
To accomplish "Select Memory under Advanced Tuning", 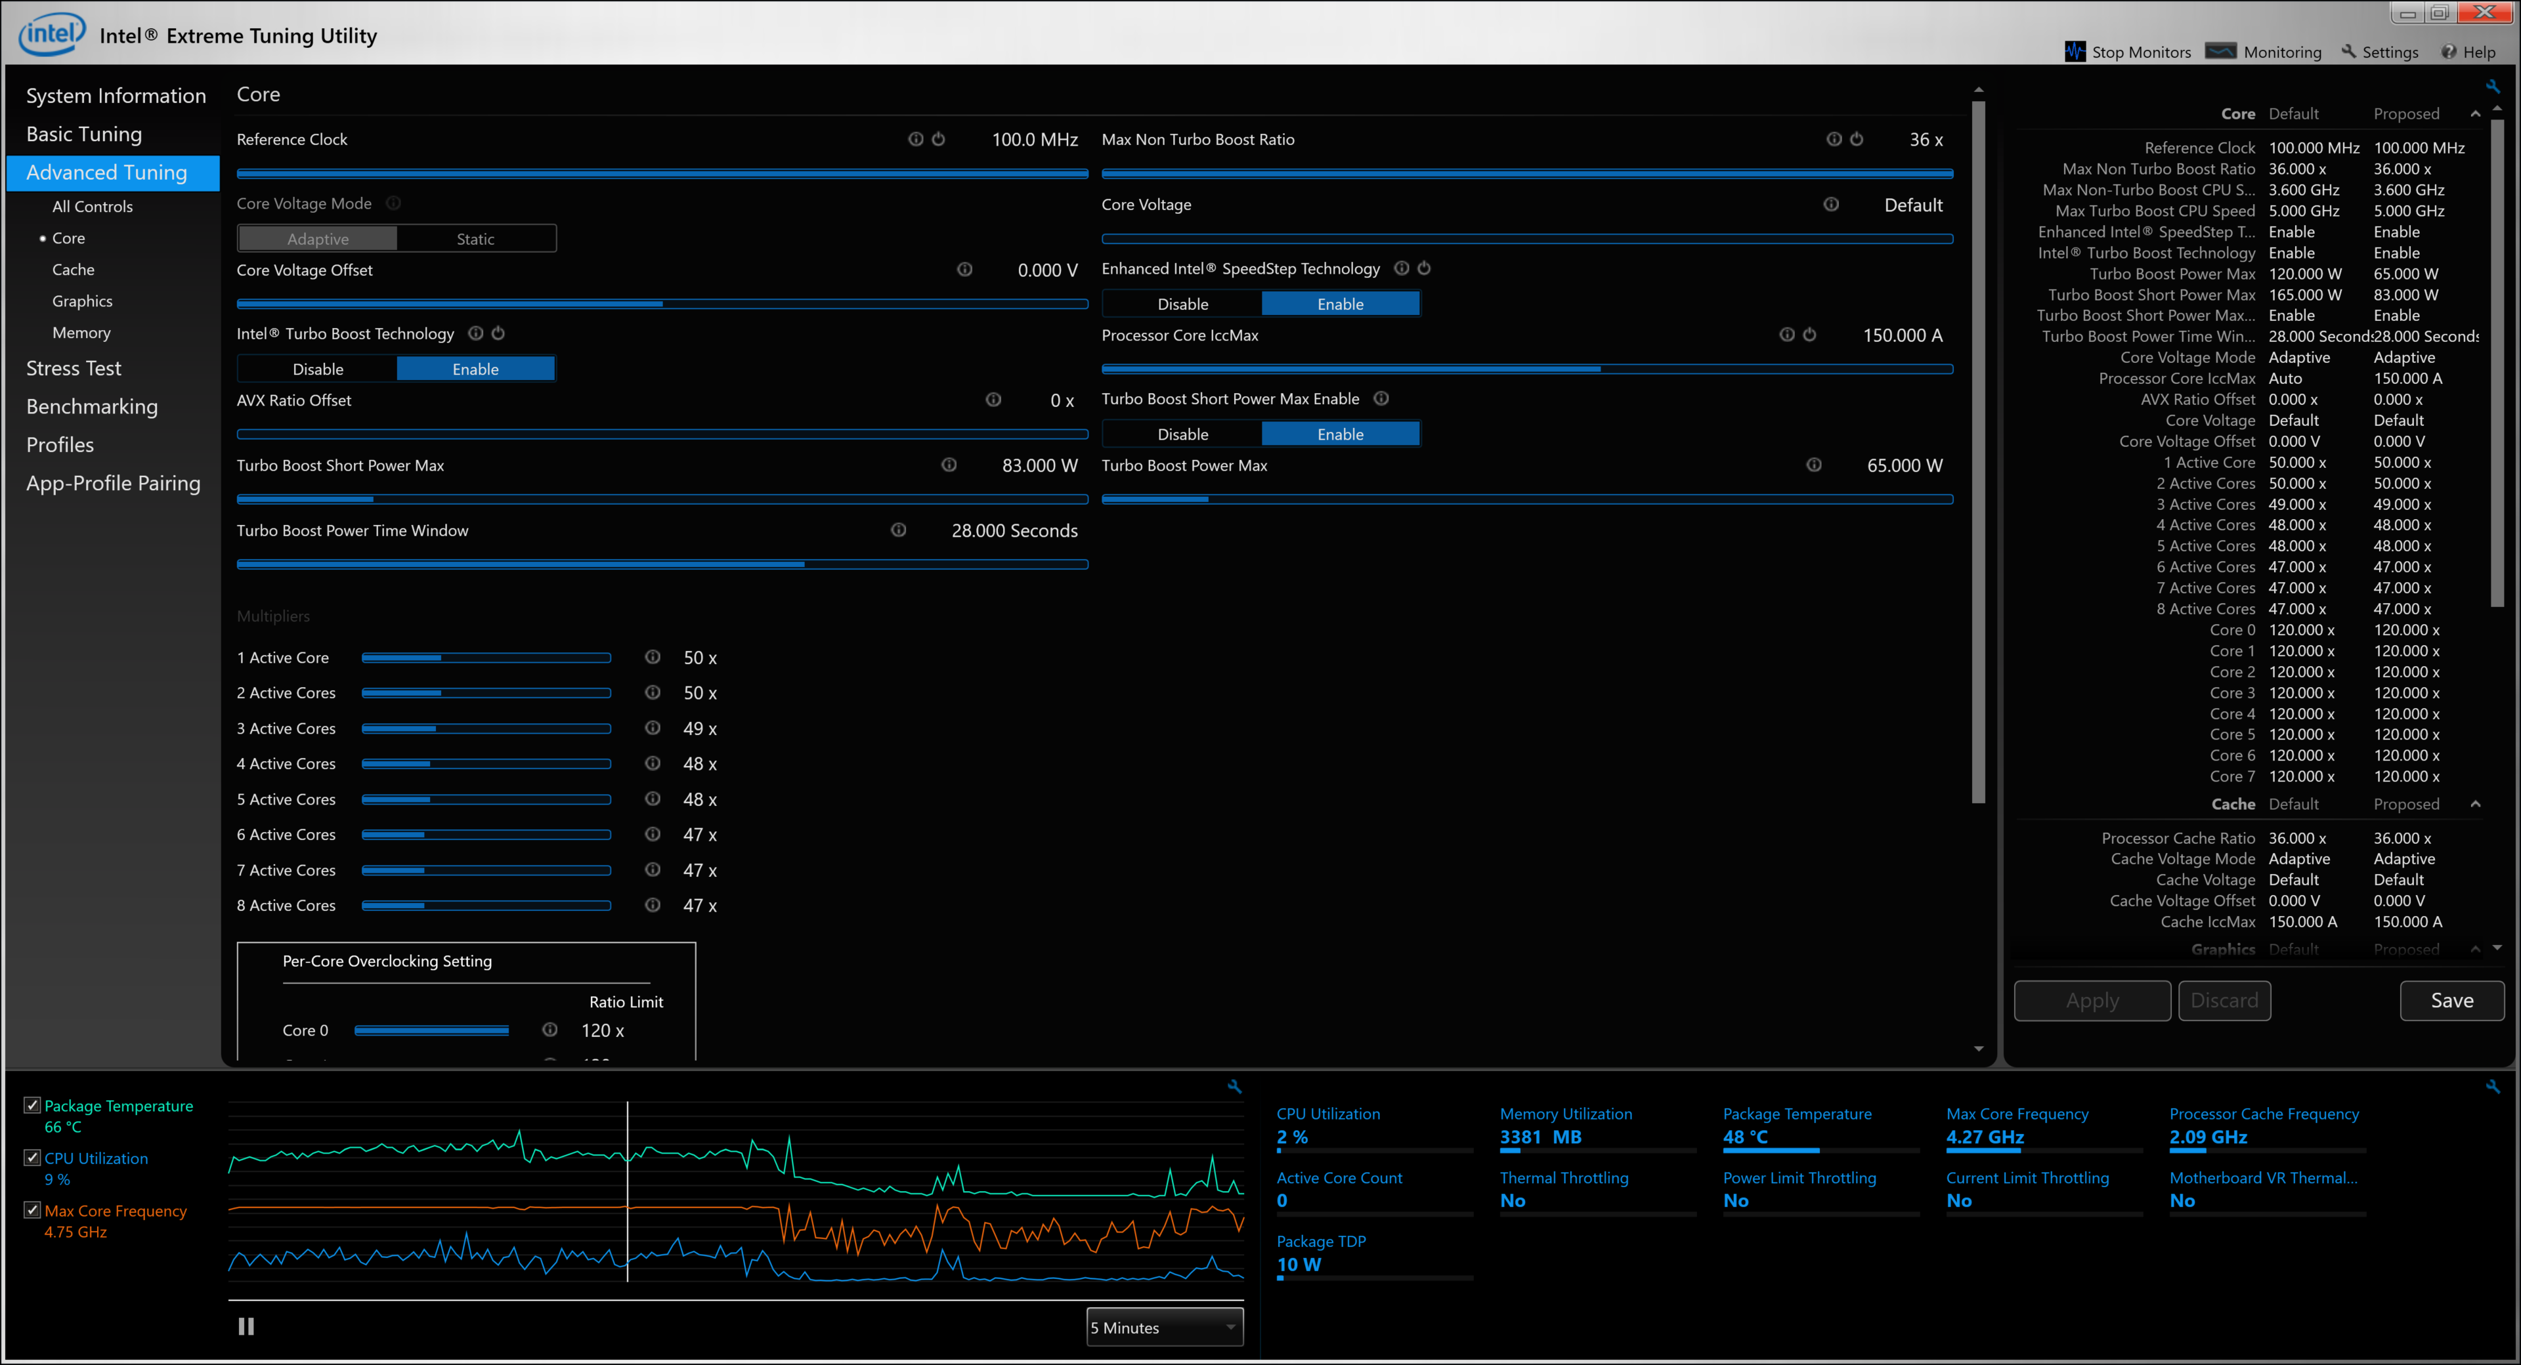I will coord(81,333).
